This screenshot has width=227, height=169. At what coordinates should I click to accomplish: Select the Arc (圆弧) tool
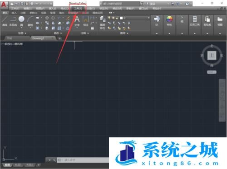tap(30, 21)
